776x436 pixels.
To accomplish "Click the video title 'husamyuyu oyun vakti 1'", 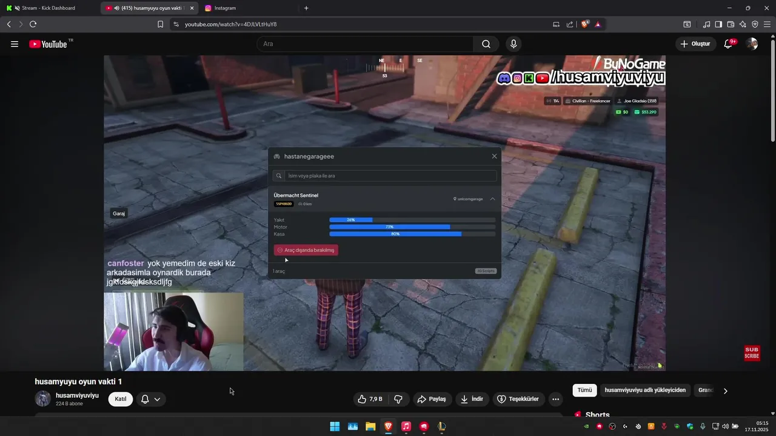I will coord(78,381).
